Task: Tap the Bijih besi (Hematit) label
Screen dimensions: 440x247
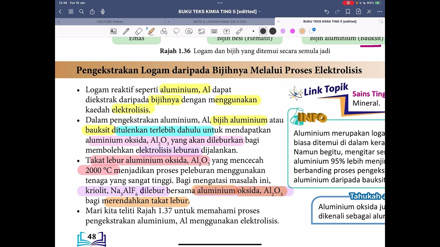Action: [245, 38]
